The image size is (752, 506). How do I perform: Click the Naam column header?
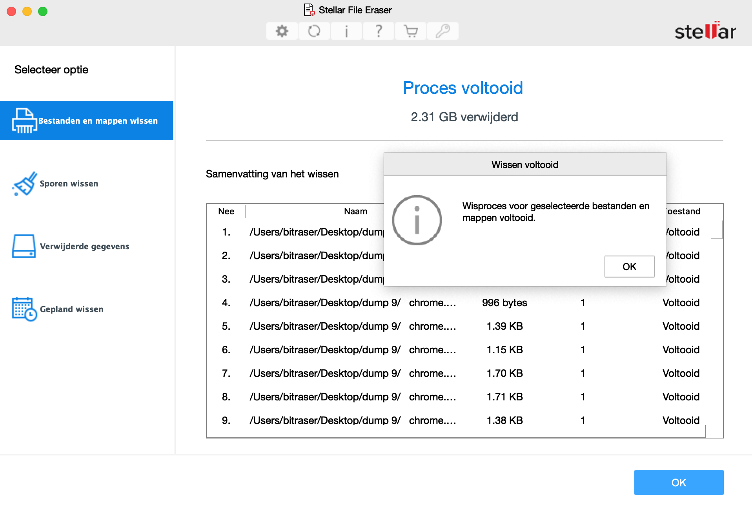coord(355,211)
